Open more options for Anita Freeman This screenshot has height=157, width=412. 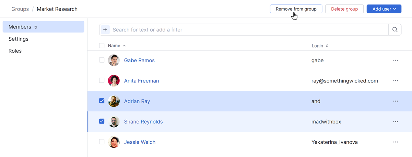point(396,81)
